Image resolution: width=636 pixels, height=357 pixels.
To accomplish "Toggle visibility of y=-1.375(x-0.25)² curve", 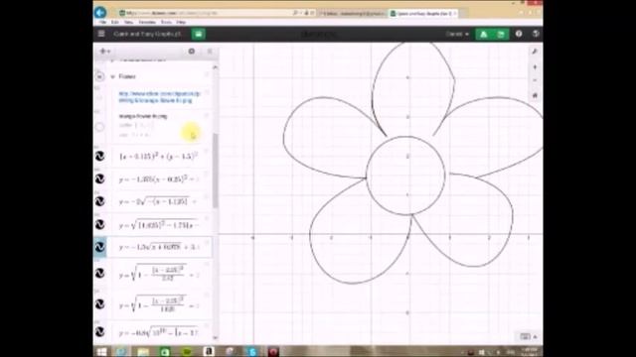I will point(99,178).
